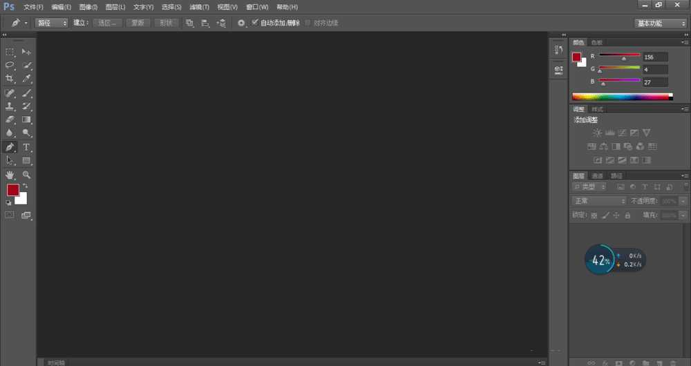Select the Hand tool
This screenshot has height=366, width=691.
[10, 175]
